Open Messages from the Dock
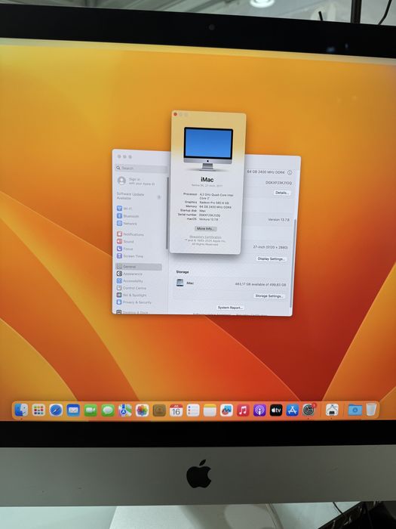The image size is (396, 529). [108, 410]
